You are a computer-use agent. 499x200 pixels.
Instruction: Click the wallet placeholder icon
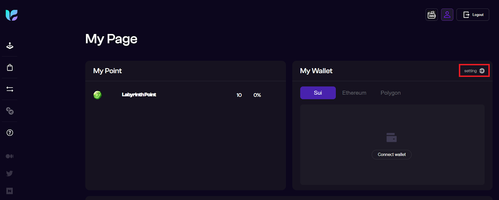(x=391, y=137)
